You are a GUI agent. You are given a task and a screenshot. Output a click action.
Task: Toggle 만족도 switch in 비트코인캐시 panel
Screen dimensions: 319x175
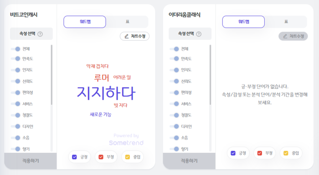point(15,58)
